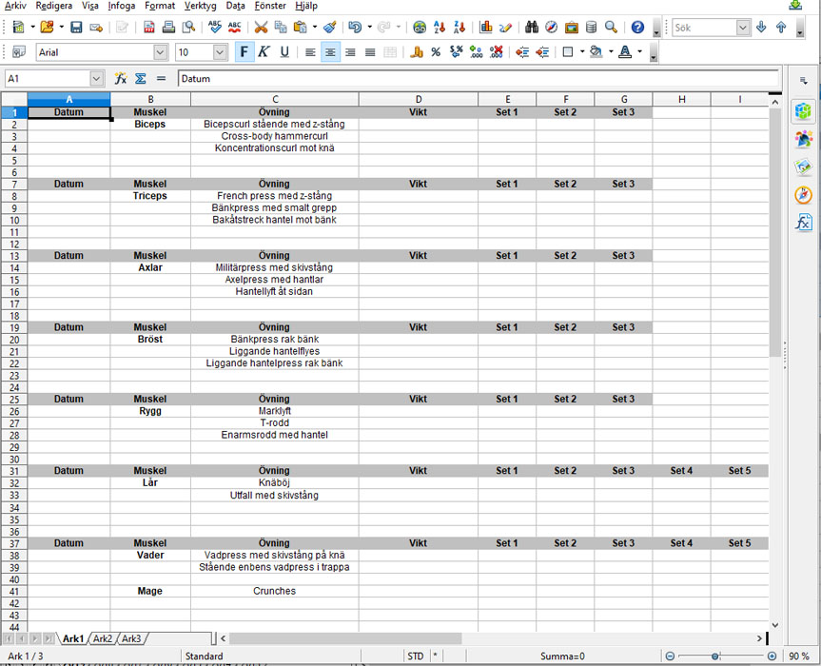This screenshot has width=821, height=666.
Task: Open the Font Color dropdown arrow
Action: coord(640,51)
